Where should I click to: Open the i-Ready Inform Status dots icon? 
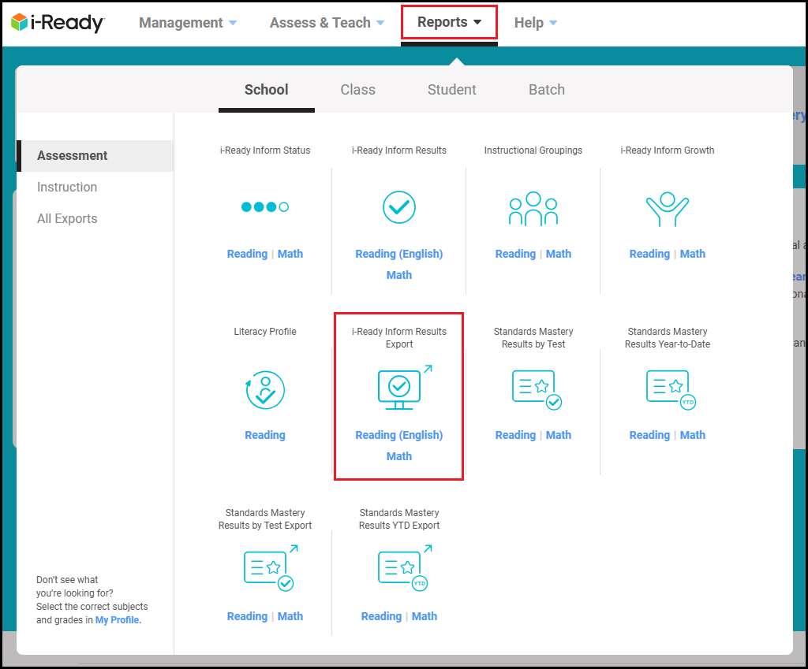(x=265, y=207)
